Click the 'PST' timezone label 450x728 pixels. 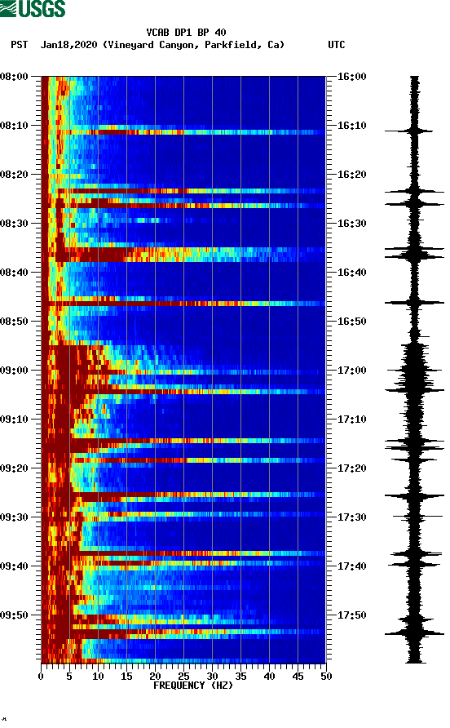20,45
